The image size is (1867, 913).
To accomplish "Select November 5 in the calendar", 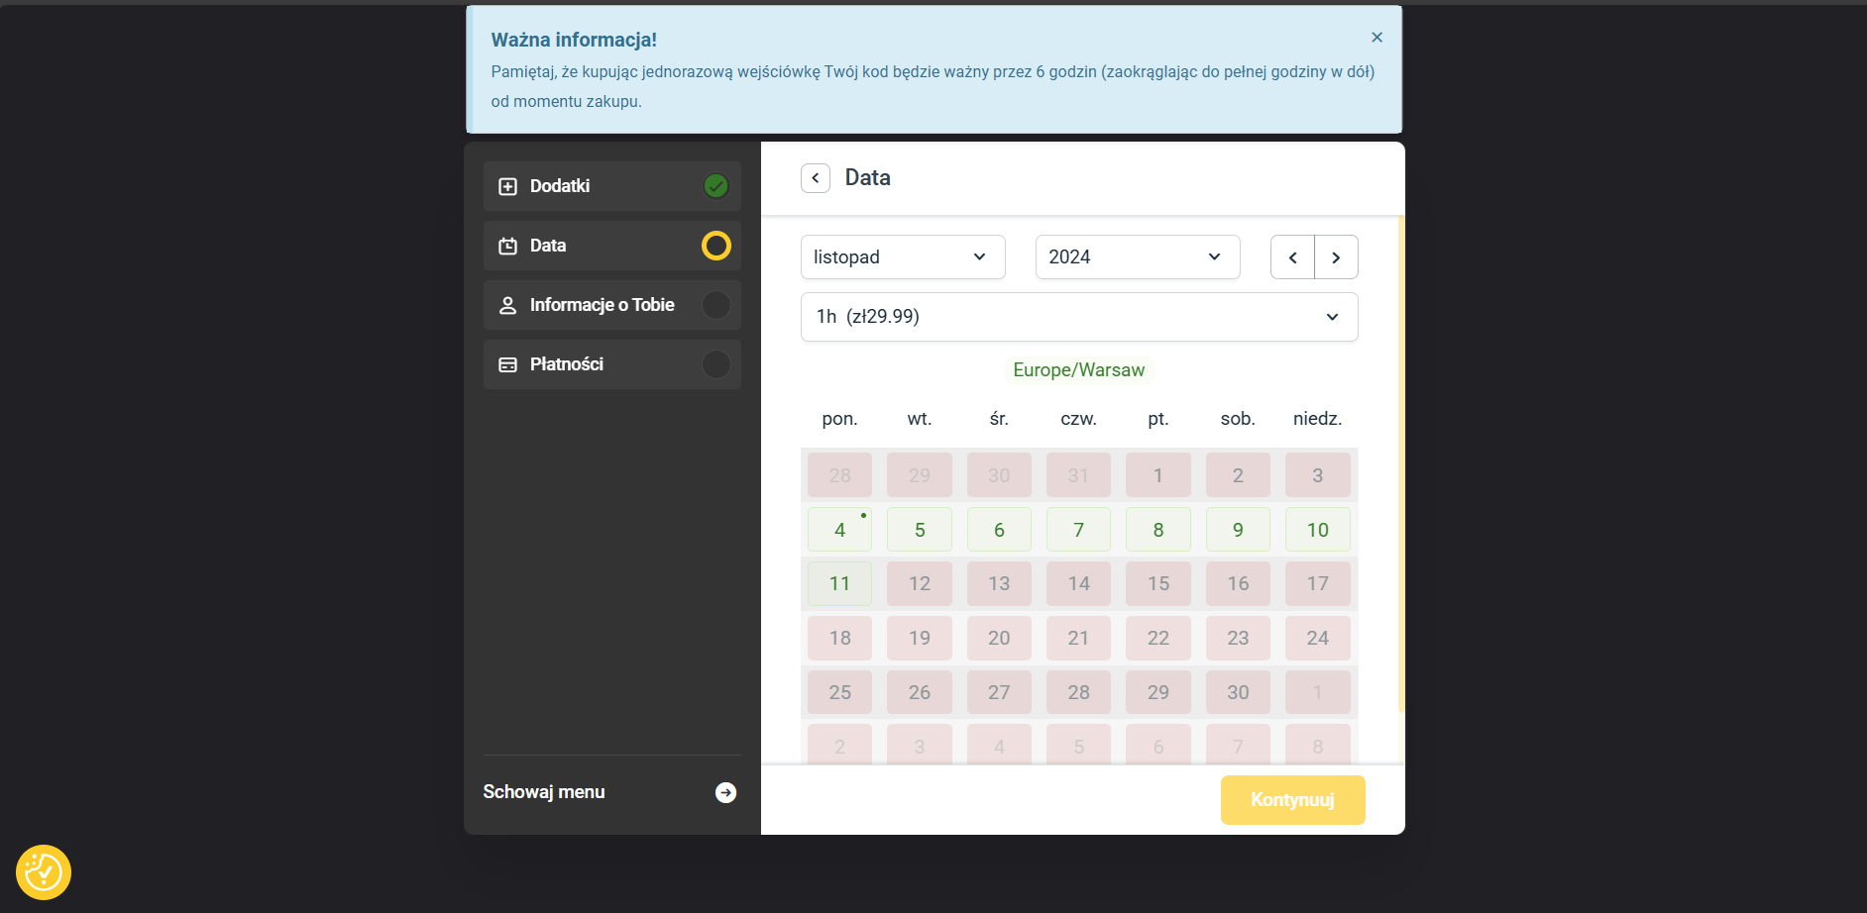I will tap(920, 530).
